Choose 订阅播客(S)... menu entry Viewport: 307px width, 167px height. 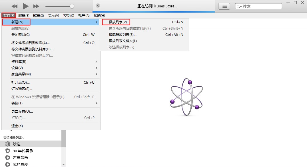[x=51, y=88]
